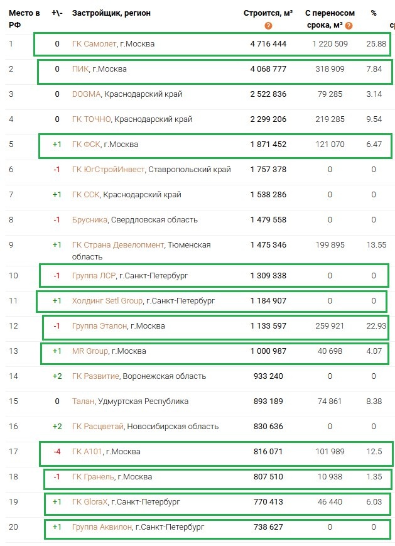Select the value 830 636
The height and width of the screenshot is (546, 395).
tap(268, 426)
